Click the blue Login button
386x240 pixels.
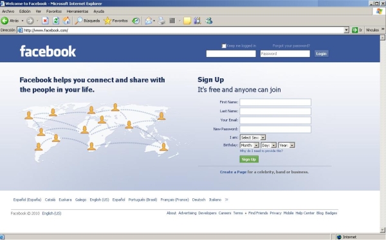pyautogui.click(x=321, y=53)
